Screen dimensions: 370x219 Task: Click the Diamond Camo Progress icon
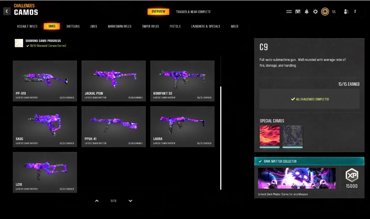(x=19, y=43)
